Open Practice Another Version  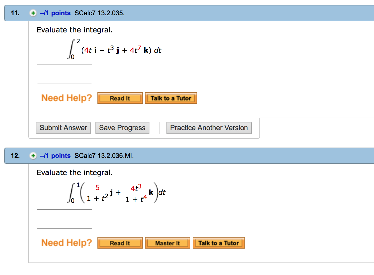tap(209, 128)
